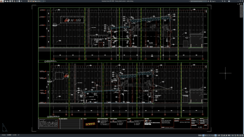Screen dimensions: 244x137
Task: Click the Save As icon in Quick Access toolbar
Action: (12, 1)
